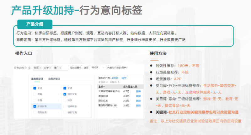Check the 摄影写真 subcategory checkbox
This screenshot has width=251, height=135.
(65, 112)
